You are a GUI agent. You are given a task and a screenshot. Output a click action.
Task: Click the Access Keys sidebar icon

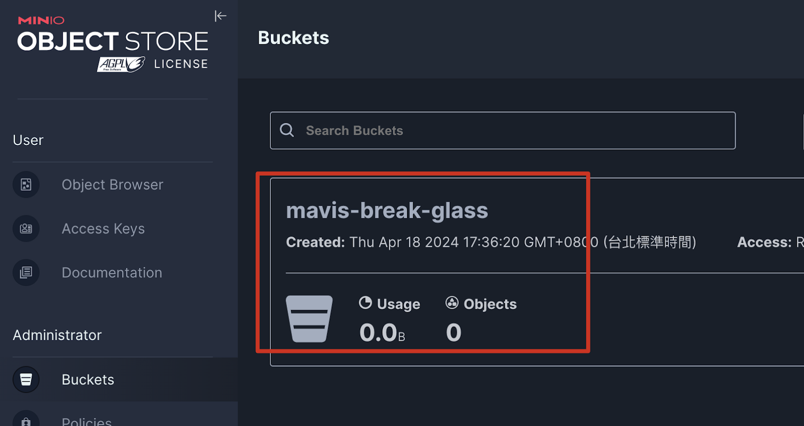[x=26, y=229]
